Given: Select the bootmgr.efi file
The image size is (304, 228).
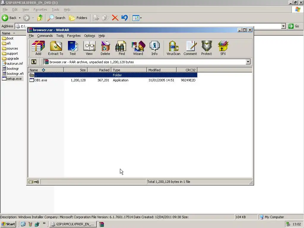Looking at the screenshot, I should [13, 74].
